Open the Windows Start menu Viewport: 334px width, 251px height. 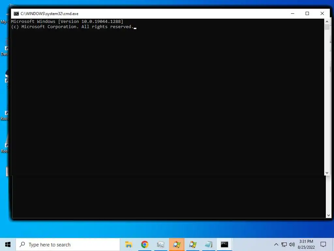pos(8,244)
